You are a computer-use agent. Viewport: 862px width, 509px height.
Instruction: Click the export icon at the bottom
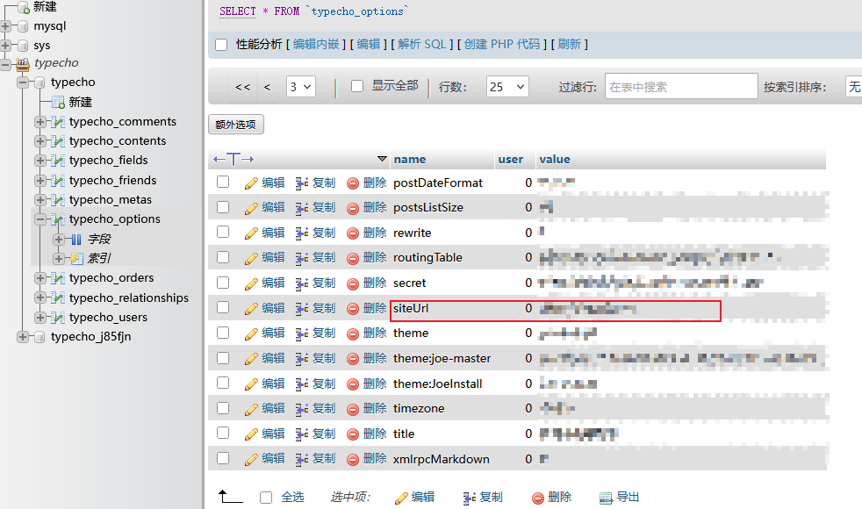coord(606,498)
